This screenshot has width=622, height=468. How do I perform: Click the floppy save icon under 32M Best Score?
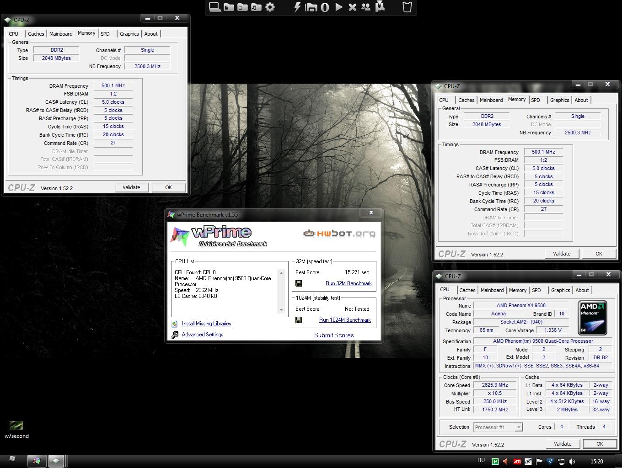click(299, 283)
